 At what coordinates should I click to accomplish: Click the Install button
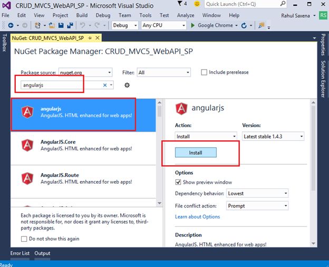[x=196, y=152]
